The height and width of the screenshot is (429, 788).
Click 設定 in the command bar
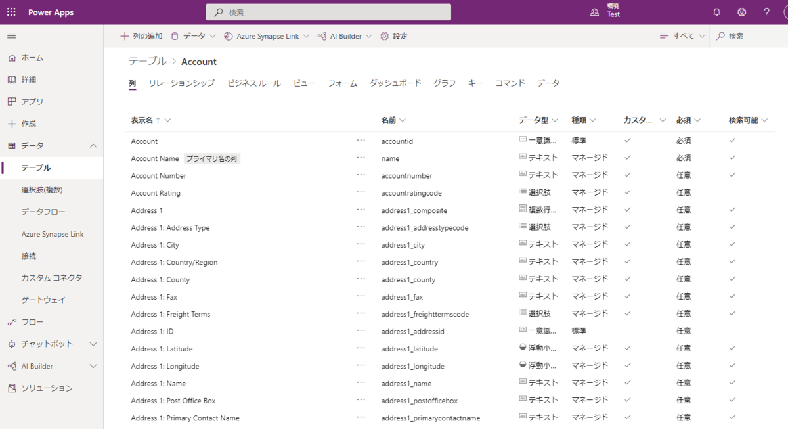click(394, 36)
